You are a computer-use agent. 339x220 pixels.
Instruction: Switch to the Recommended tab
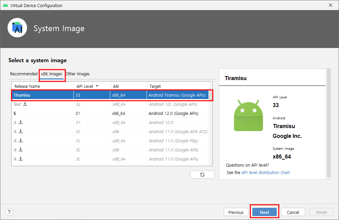tap(24, 74)
